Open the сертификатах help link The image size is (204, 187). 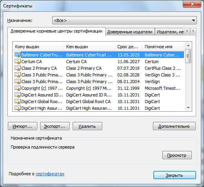click(50, 174)
